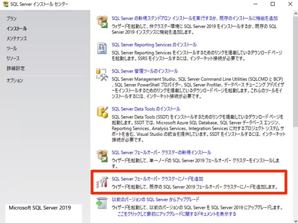298x223 pixels.
Task: Click the management tools hammer-and-wrench icon
Action: 102,75
